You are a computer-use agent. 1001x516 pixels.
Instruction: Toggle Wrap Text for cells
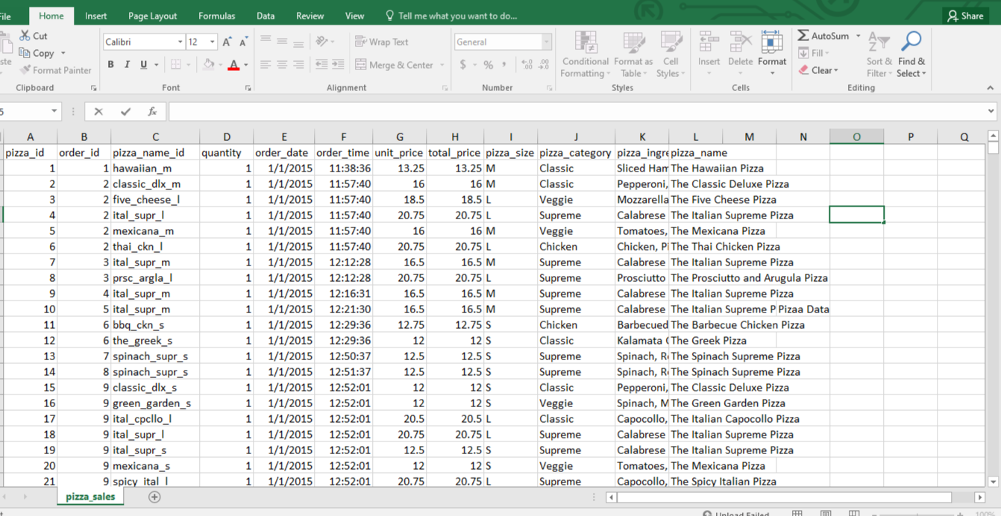pos(382,43)
